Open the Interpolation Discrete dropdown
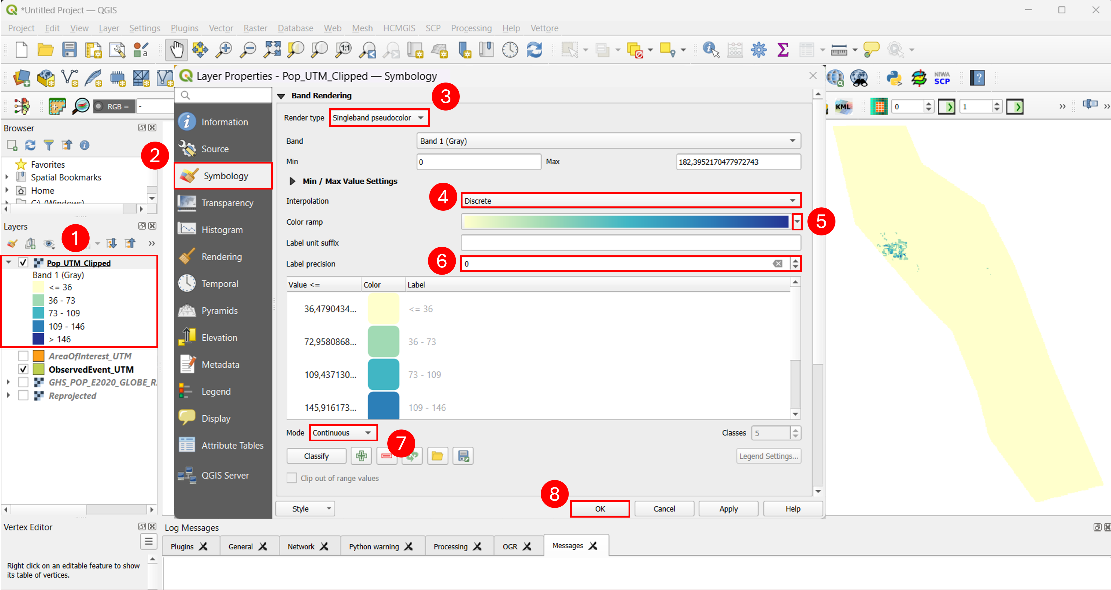 [631, 201]
